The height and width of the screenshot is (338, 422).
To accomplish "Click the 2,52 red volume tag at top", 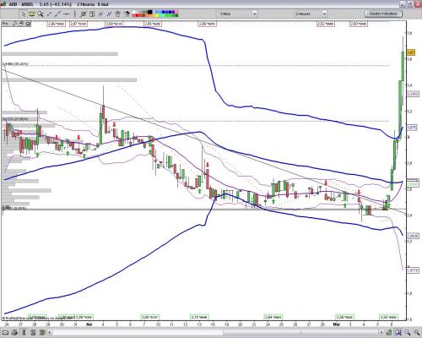I will coord(326,24).
